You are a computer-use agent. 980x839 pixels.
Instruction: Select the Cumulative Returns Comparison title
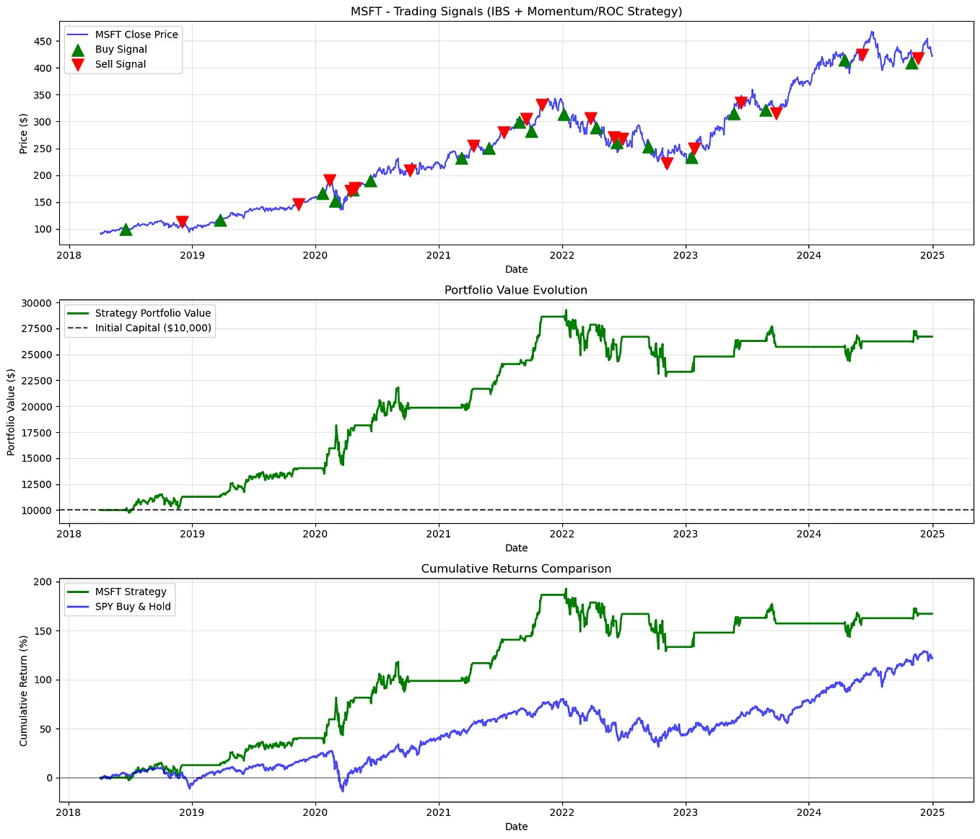click(x=517, y=568)
